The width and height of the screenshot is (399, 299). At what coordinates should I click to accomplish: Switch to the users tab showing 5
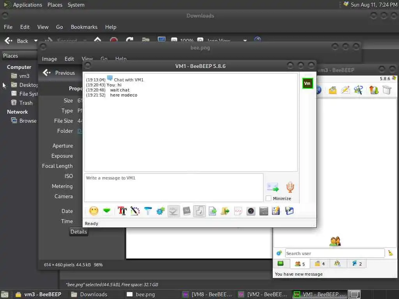300,264
